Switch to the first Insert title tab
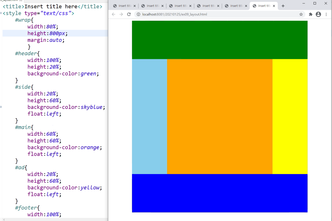The image size is (332, 221). (124, 6)
